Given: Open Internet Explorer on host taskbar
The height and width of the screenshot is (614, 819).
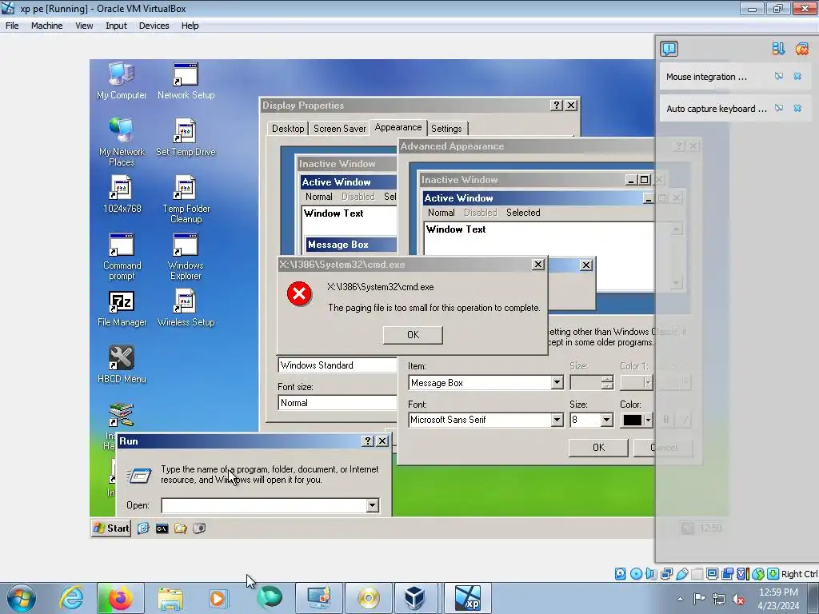Looking at the screenshot, I should (x=71, y=598).
